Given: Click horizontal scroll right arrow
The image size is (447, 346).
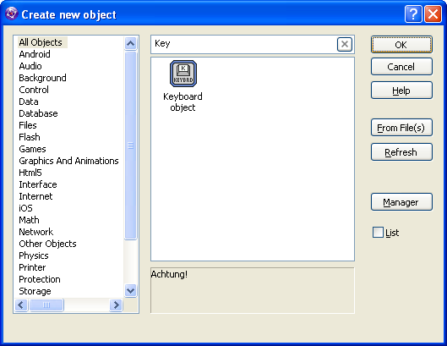Looking at the screenshot, I should [x=116, y=305].
